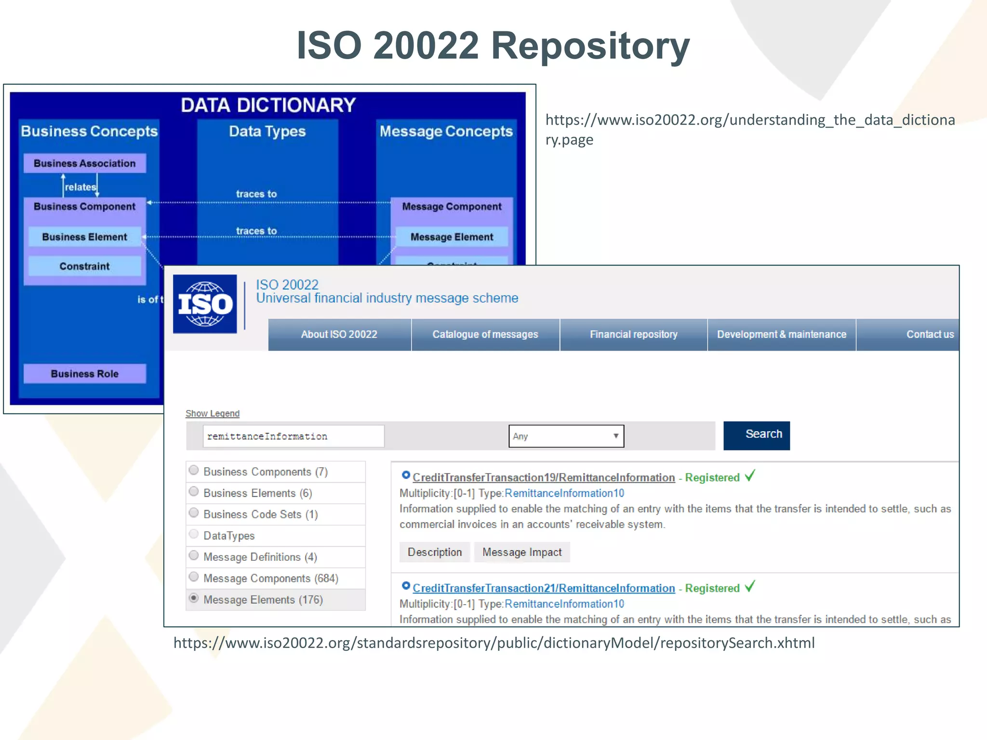This screenshot has width=987, height=740.
Task: Open the Any filter dropdown
Action: click(x=566, y=436)
